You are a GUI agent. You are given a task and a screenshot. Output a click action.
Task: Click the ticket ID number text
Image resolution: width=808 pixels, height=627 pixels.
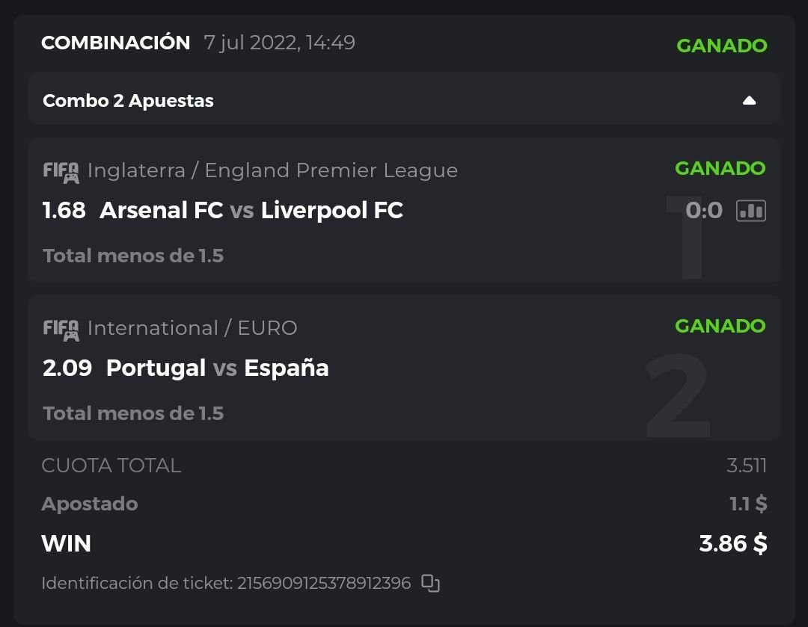(x=324, y=583)
